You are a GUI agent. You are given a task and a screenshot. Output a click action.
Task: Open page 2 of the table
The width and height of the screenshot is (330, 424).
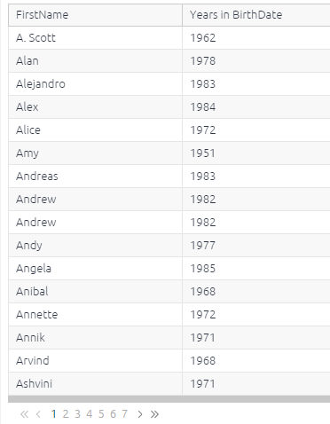(66, 414)
